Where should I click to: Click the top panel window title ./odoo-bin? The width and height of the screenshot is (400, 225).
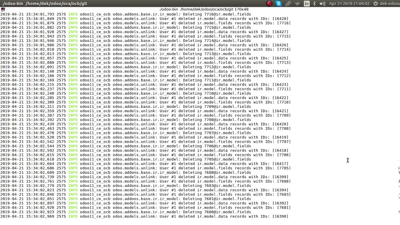44,3
